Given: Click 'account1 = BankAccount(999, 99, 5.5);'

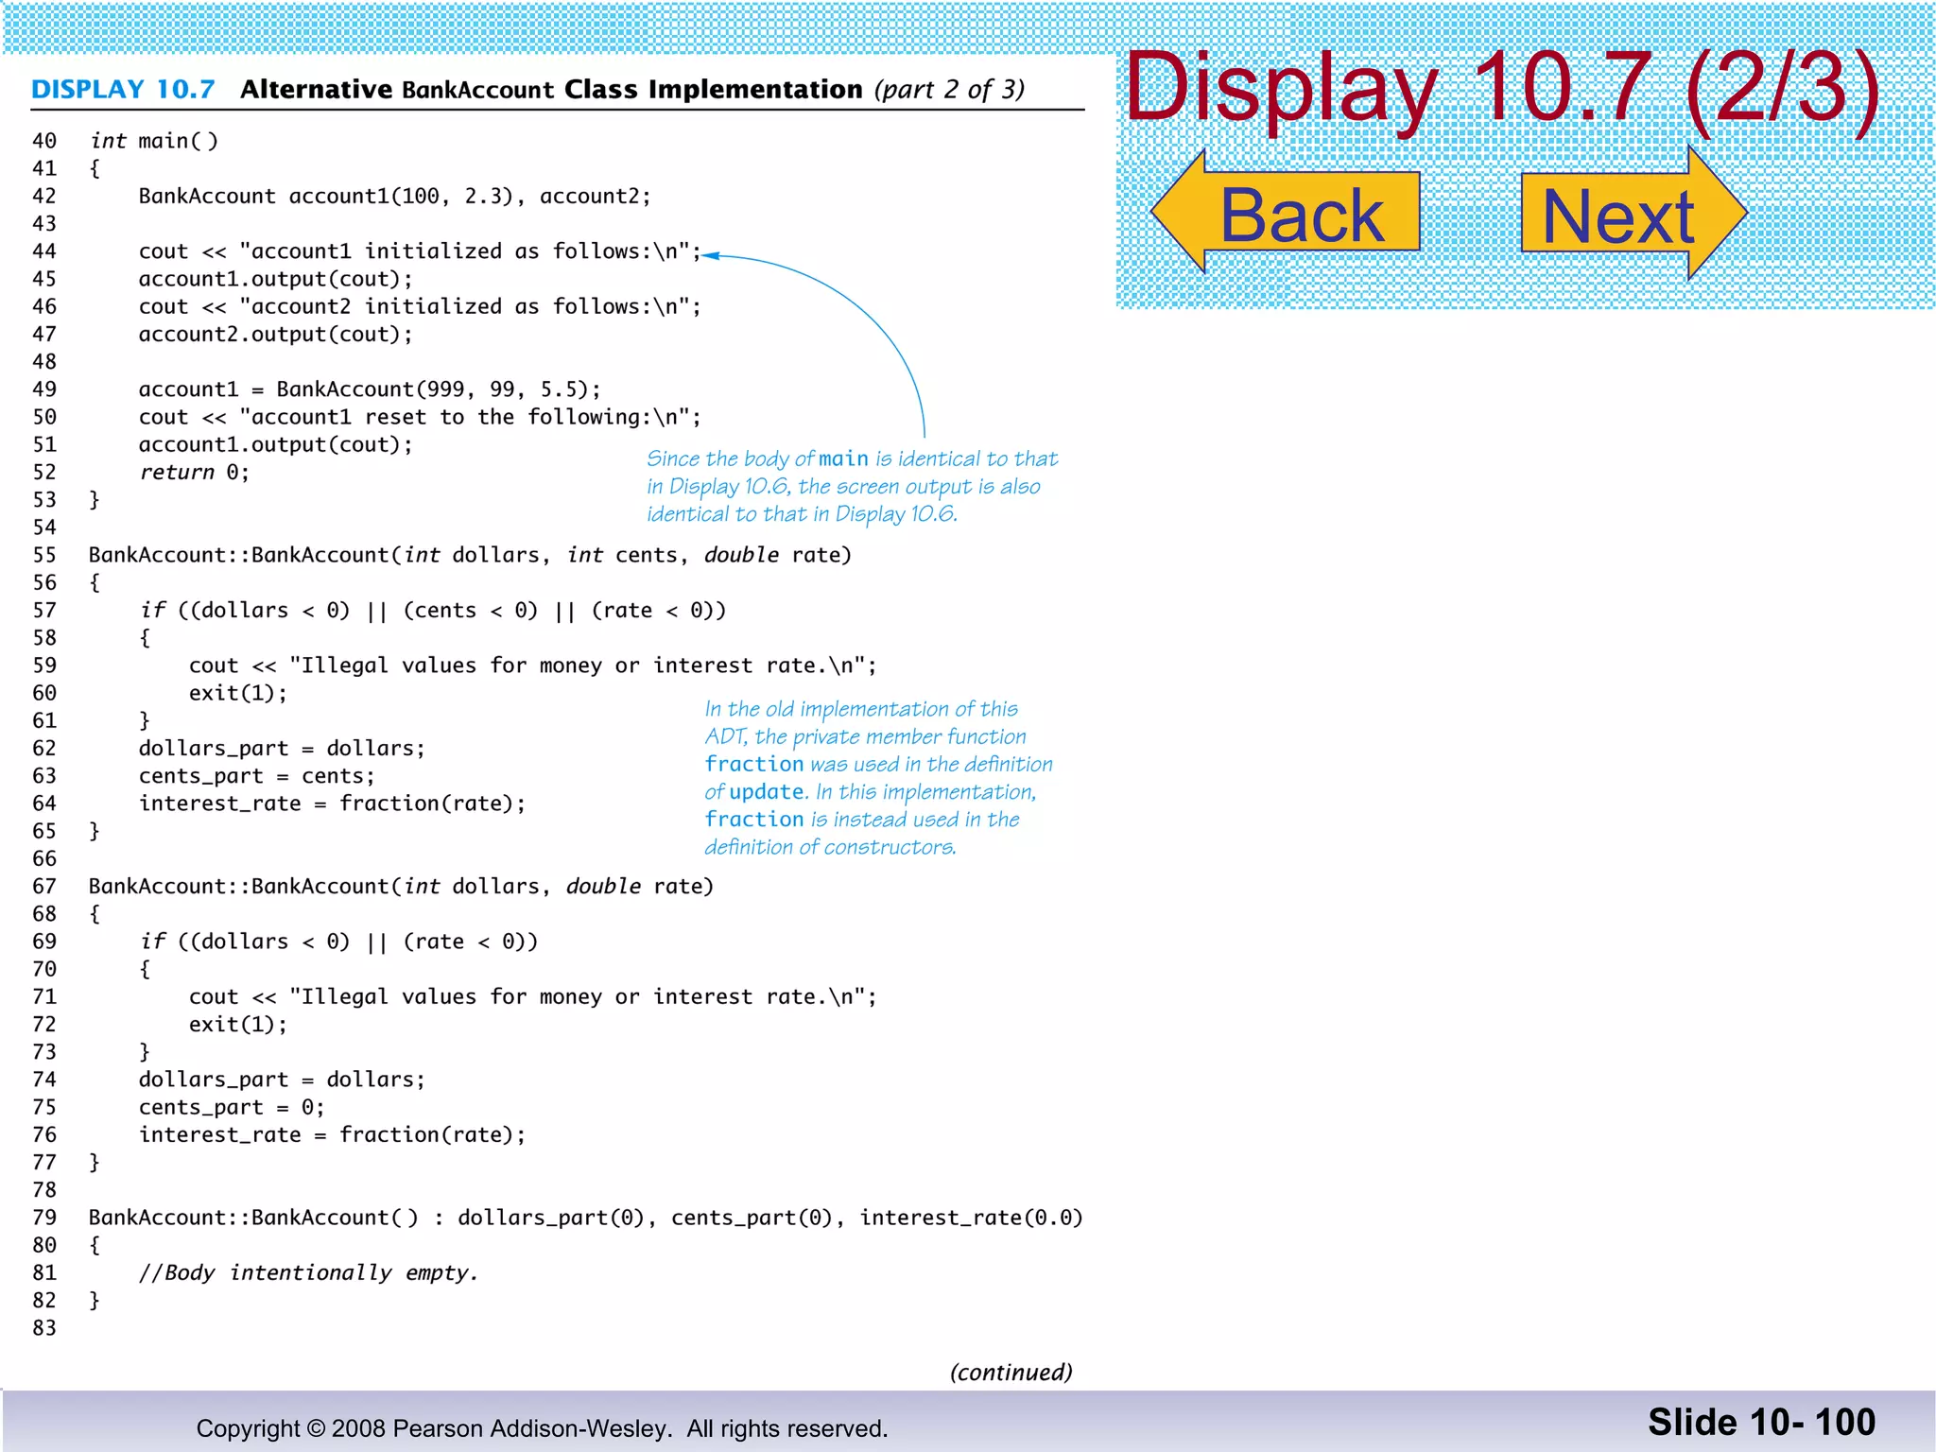Looking at the screenshot, I should (x=370, y=389).
